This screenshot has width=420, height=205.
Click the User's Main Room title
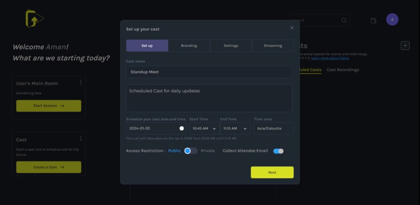[37, 83]
